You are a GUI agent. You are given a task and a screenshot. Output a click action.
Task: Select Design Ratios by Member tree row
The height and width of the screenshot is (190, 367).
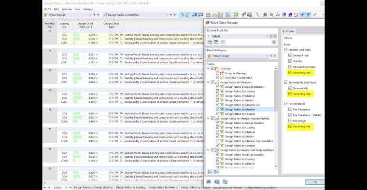coord(240,109)
